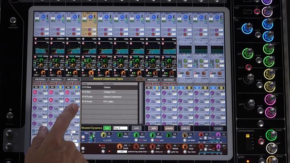
Task: Click gate thresh knob on highlighted tan channel
Action: [91, 73]
